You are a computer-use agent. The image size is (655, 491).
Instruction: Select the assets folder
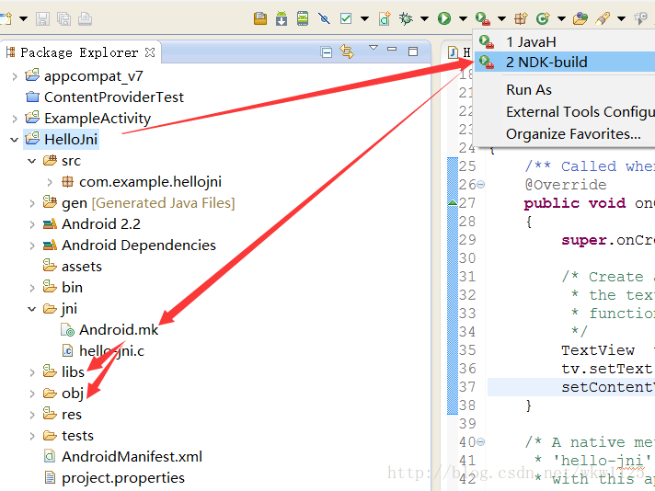tap(73, 267)
